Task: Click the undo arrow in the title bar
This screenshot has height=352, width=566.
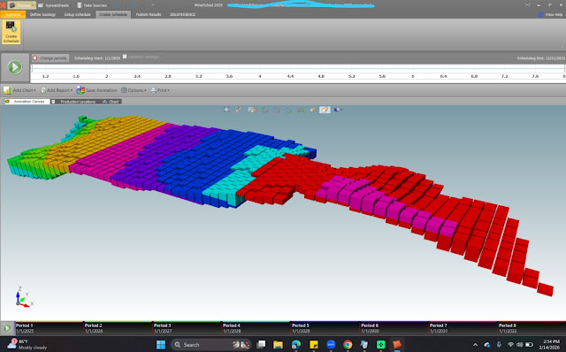Action: click(118, 5)
